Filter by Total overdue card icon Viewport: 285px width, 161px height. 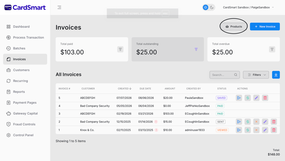tap(272, 49)
